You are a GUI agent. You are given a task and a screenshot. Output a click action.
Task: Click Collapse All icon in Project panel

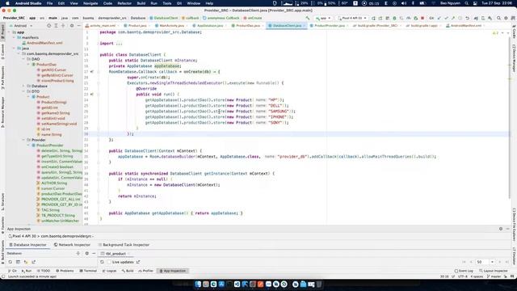click(63, 25)
